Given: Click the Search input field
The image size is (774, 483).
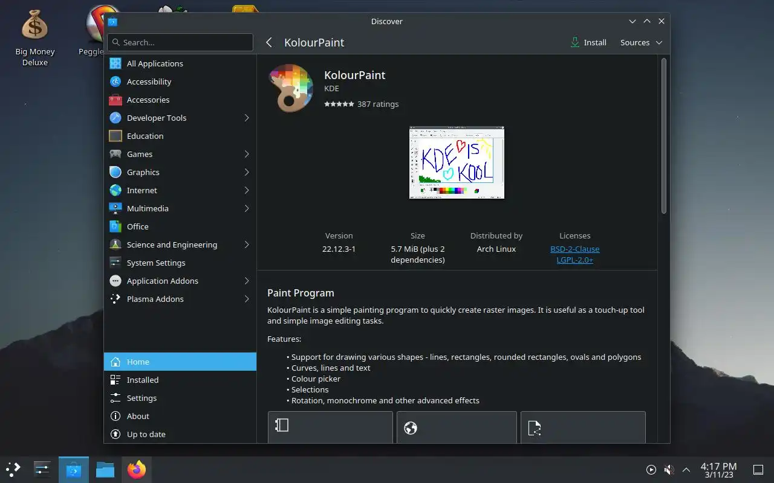Looking at the screenshot, I should coord(180,42).
